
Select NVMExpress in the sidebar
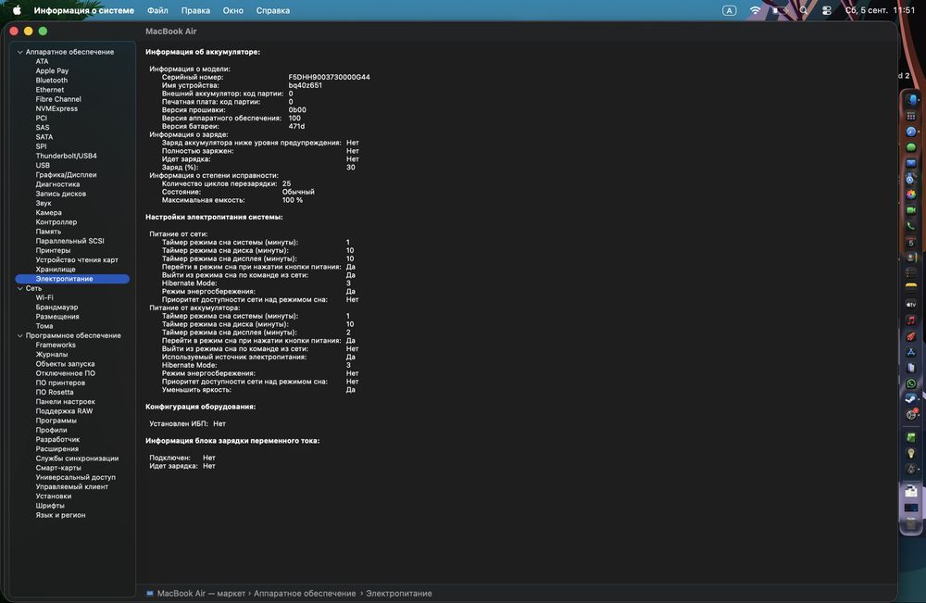pos(56,108)
